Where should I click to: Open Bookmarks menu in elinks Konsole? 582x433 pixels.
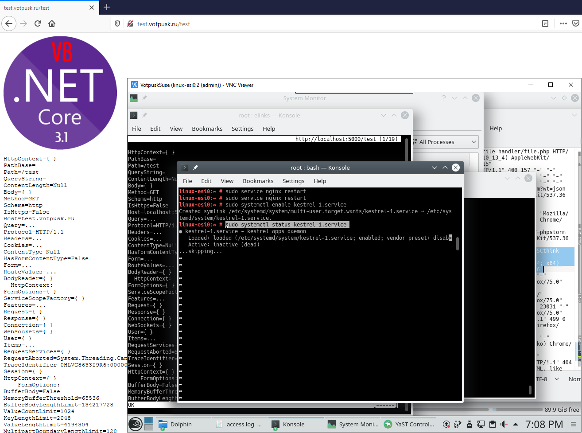coord(207,129)
